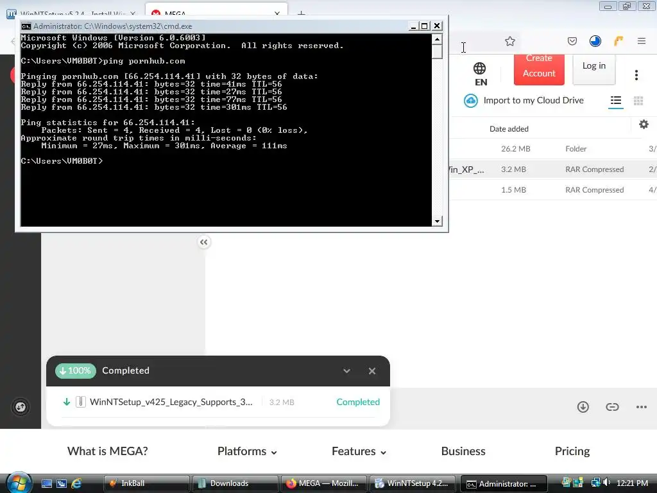Image resolution: width=657 pixels, height=493 pixels.
Task: Minimize the download transfer panel chevron
Action: [x=346, y=371]
